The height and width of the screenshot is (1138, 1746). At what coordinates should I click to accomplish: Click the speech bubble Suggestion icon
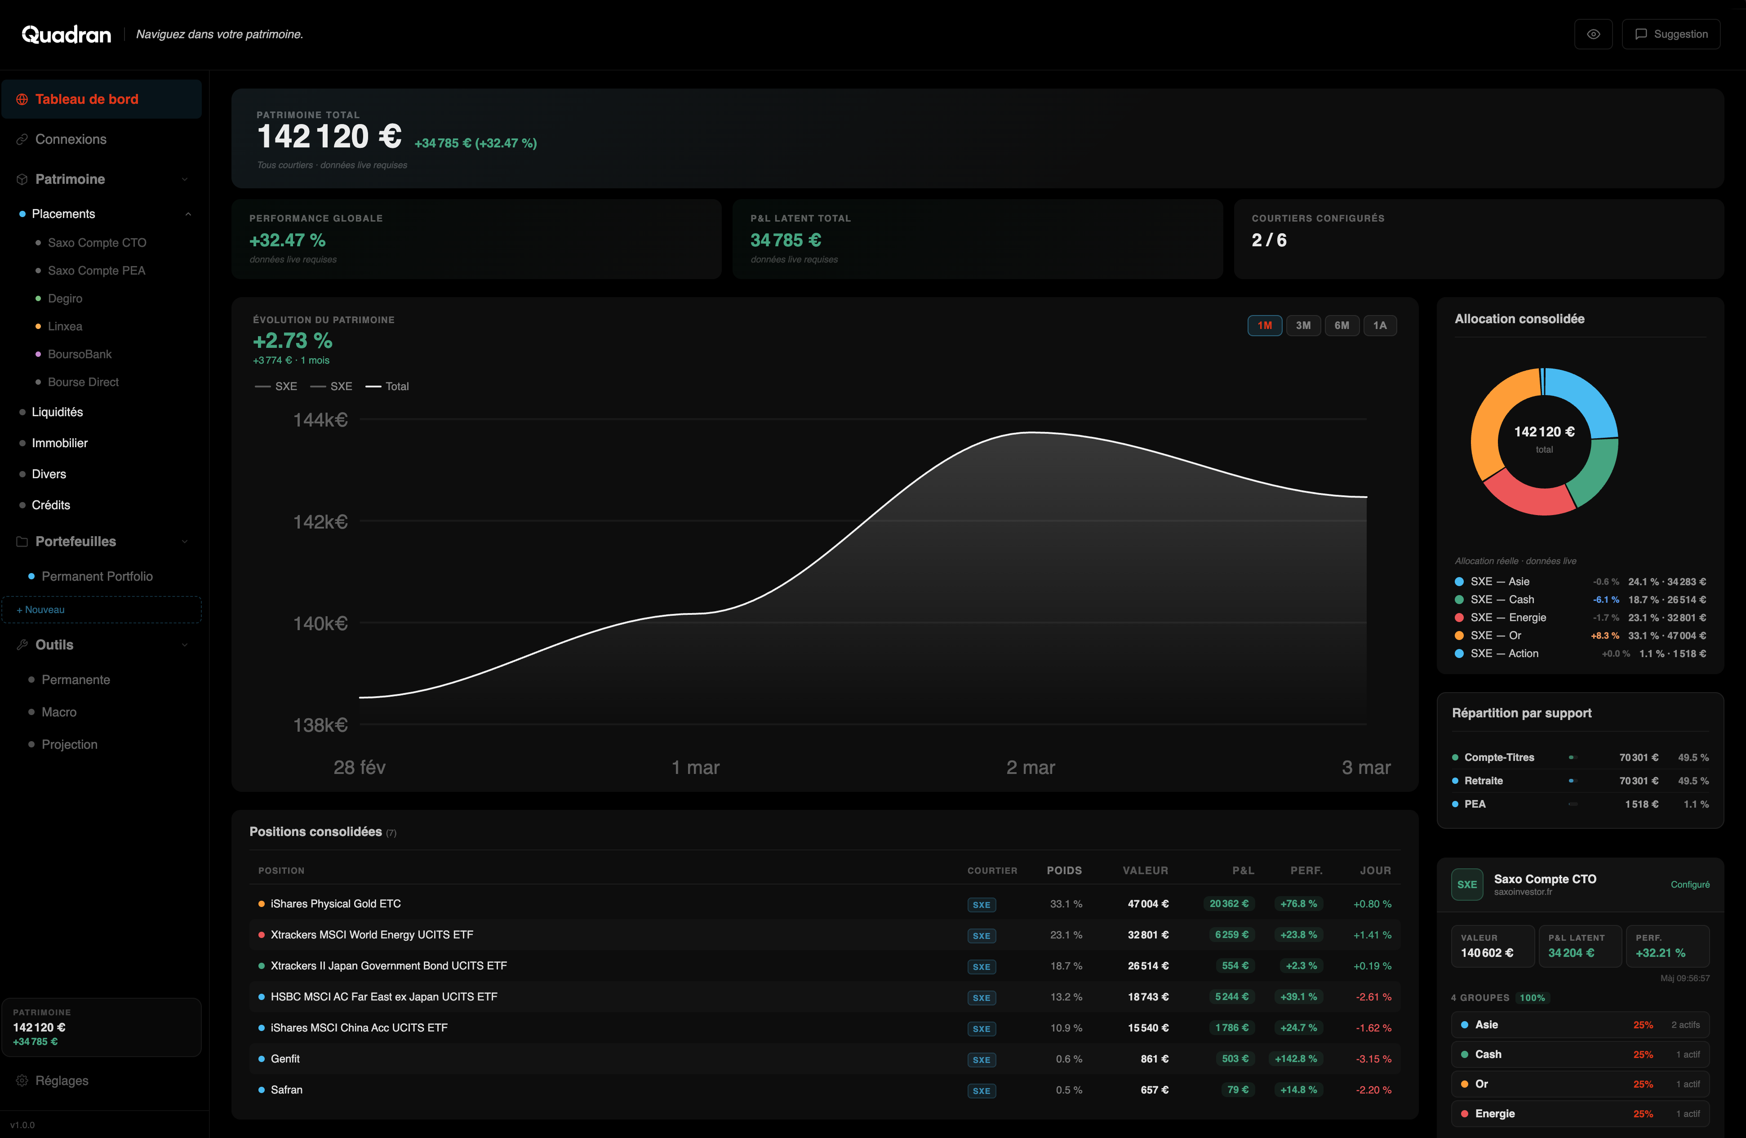1641,35
